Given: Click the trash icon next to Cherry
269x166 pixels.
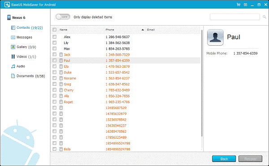Looking at the screenshot, I should [x=61, y=90].
